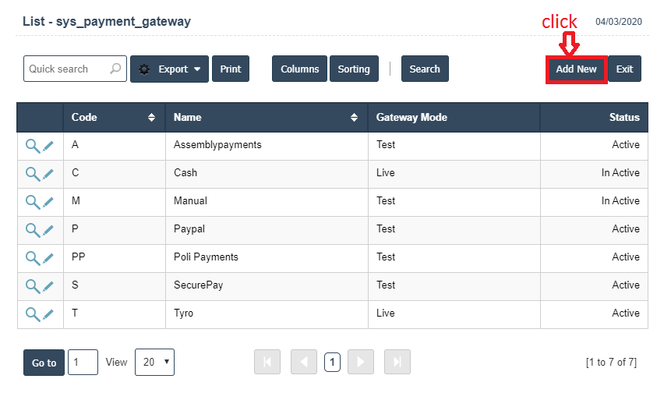The width and height of the screenshot is (671, 393).
Task: Expand the View rows-per-page dropdown
Action: pyautogui.click(x=154, y=362)
